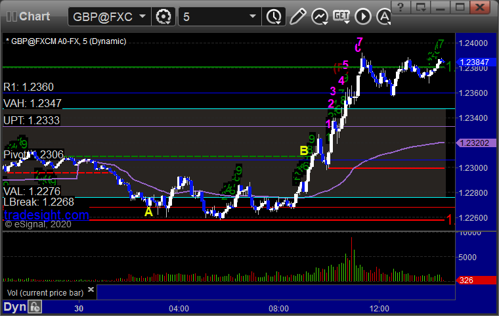499x316 pixels.
Task: Click the 1.22600 price axis label
Action: coord(473,218)
